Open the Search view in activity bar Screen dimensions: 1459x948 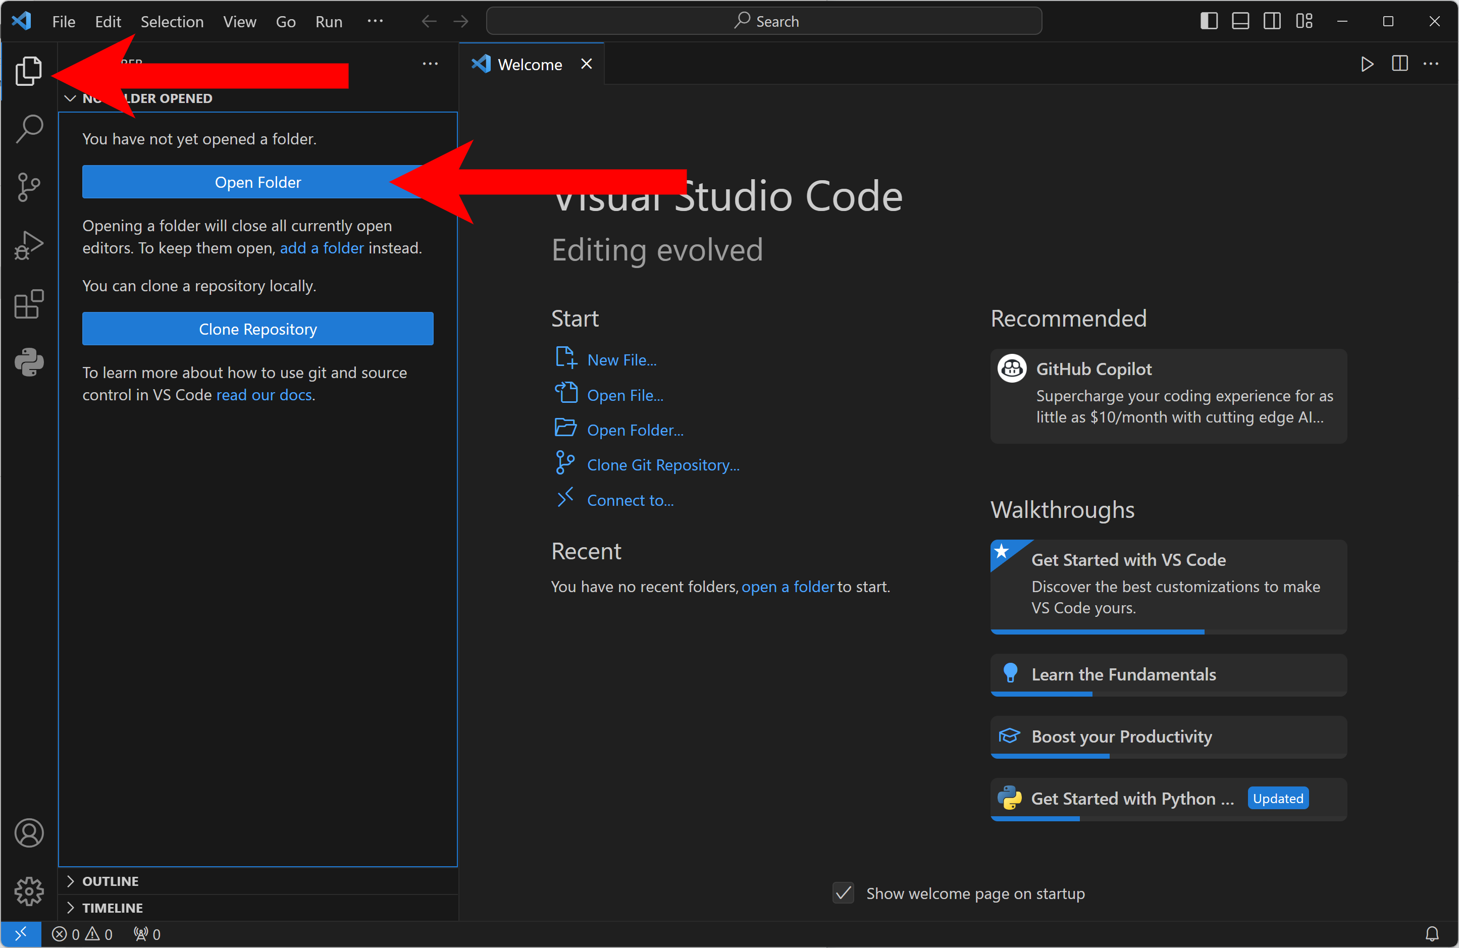[28, 129]
